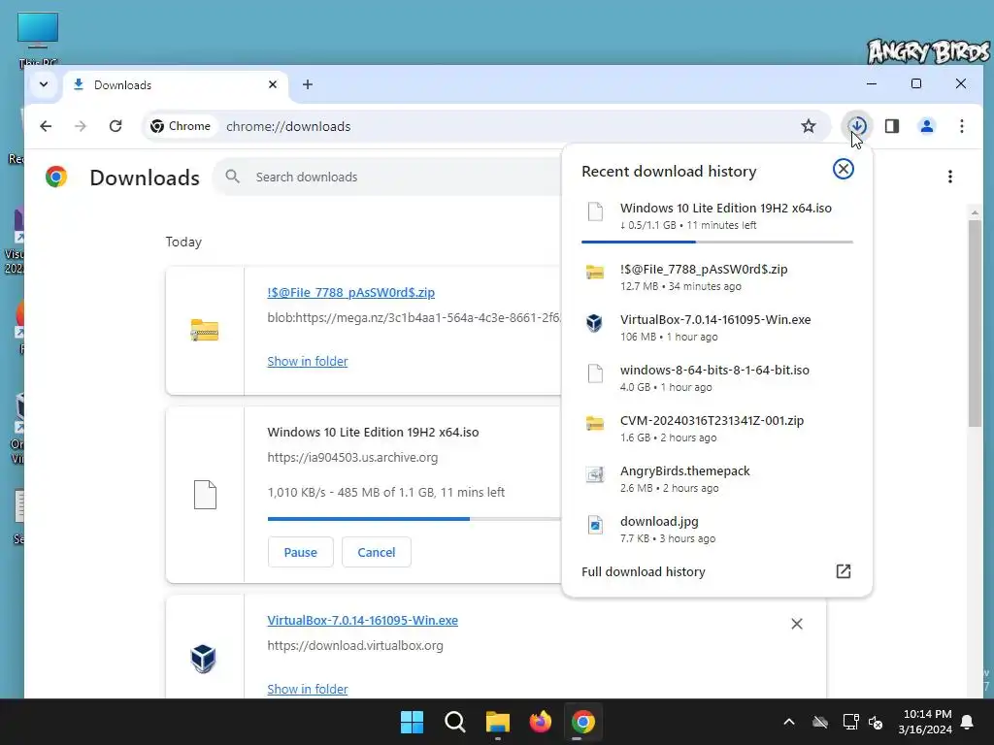Select This PC desktop icon

coord(38,40)
